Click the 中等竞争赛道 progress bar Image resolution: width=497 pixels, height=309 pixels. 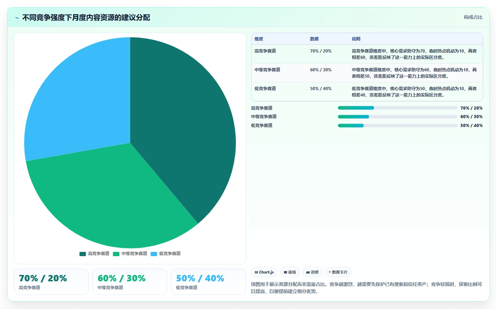coord(398,117)
